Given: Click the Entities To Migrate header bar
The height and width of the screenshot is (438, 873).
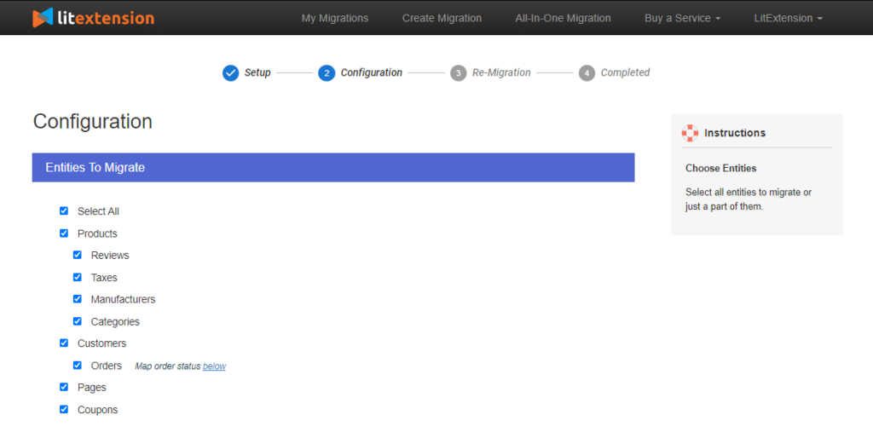Looking at the screenshot, I should pyautogui.click(x=333, y=168).
